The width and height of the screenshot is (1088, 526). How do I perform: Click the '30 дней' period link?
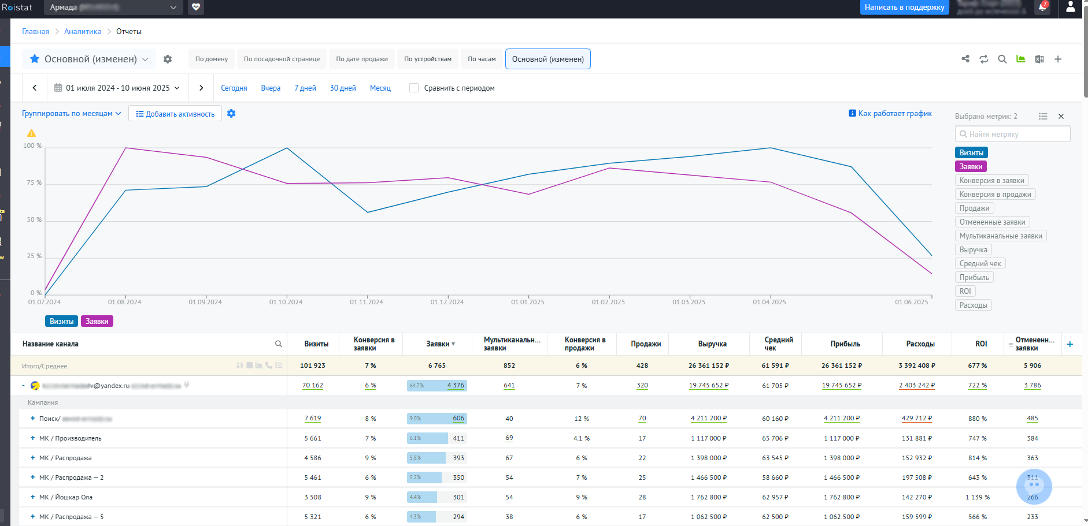point(343,88)
